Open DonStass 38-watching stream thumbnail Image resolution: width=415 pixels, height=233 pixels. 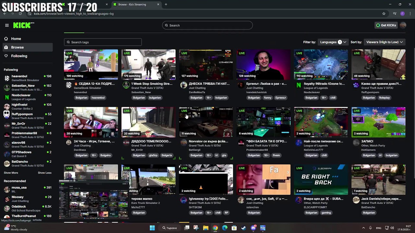[x=91, y=122]
